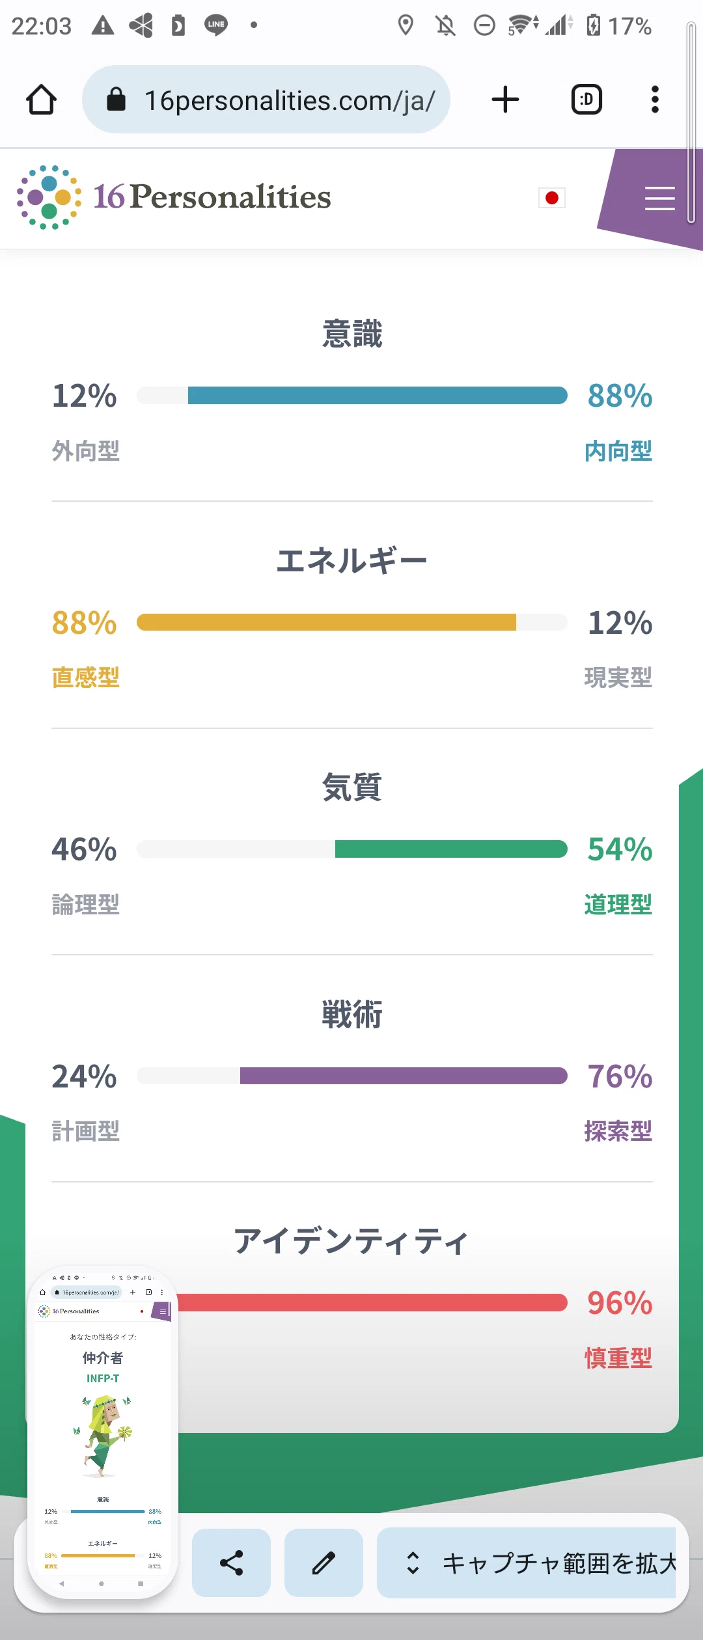This screenshot has width=703, height=1640.
Task: Click the 内向型 label
Action: [618, 451]
